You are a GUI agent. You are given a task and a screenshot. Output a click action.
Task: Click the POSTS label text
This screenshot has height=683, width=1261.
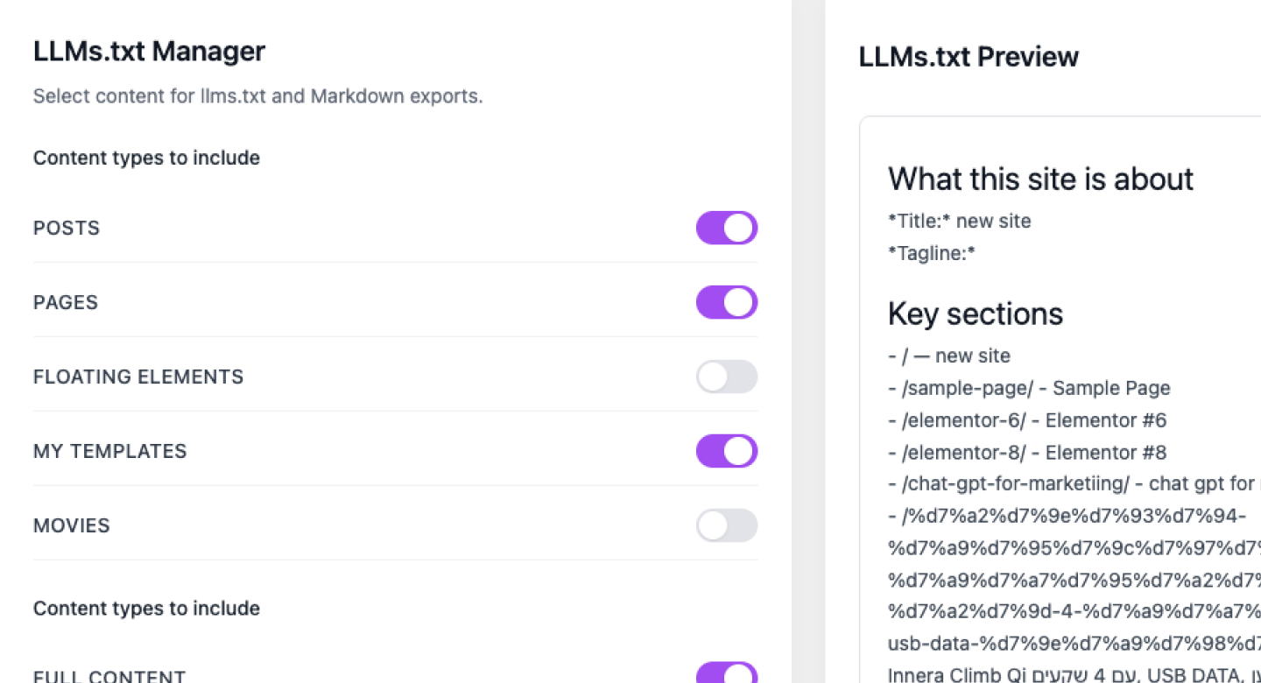tap(67, 228)
